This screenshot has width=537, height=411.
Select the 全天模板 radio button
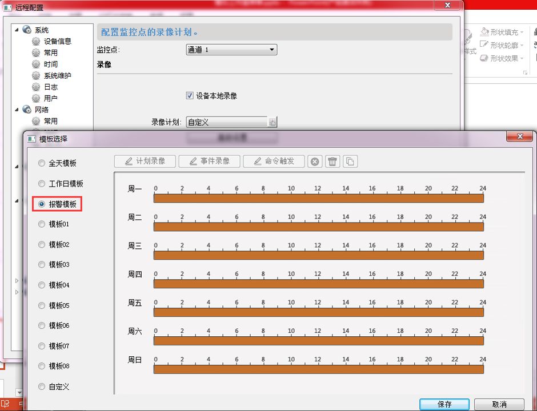[41, 162]
